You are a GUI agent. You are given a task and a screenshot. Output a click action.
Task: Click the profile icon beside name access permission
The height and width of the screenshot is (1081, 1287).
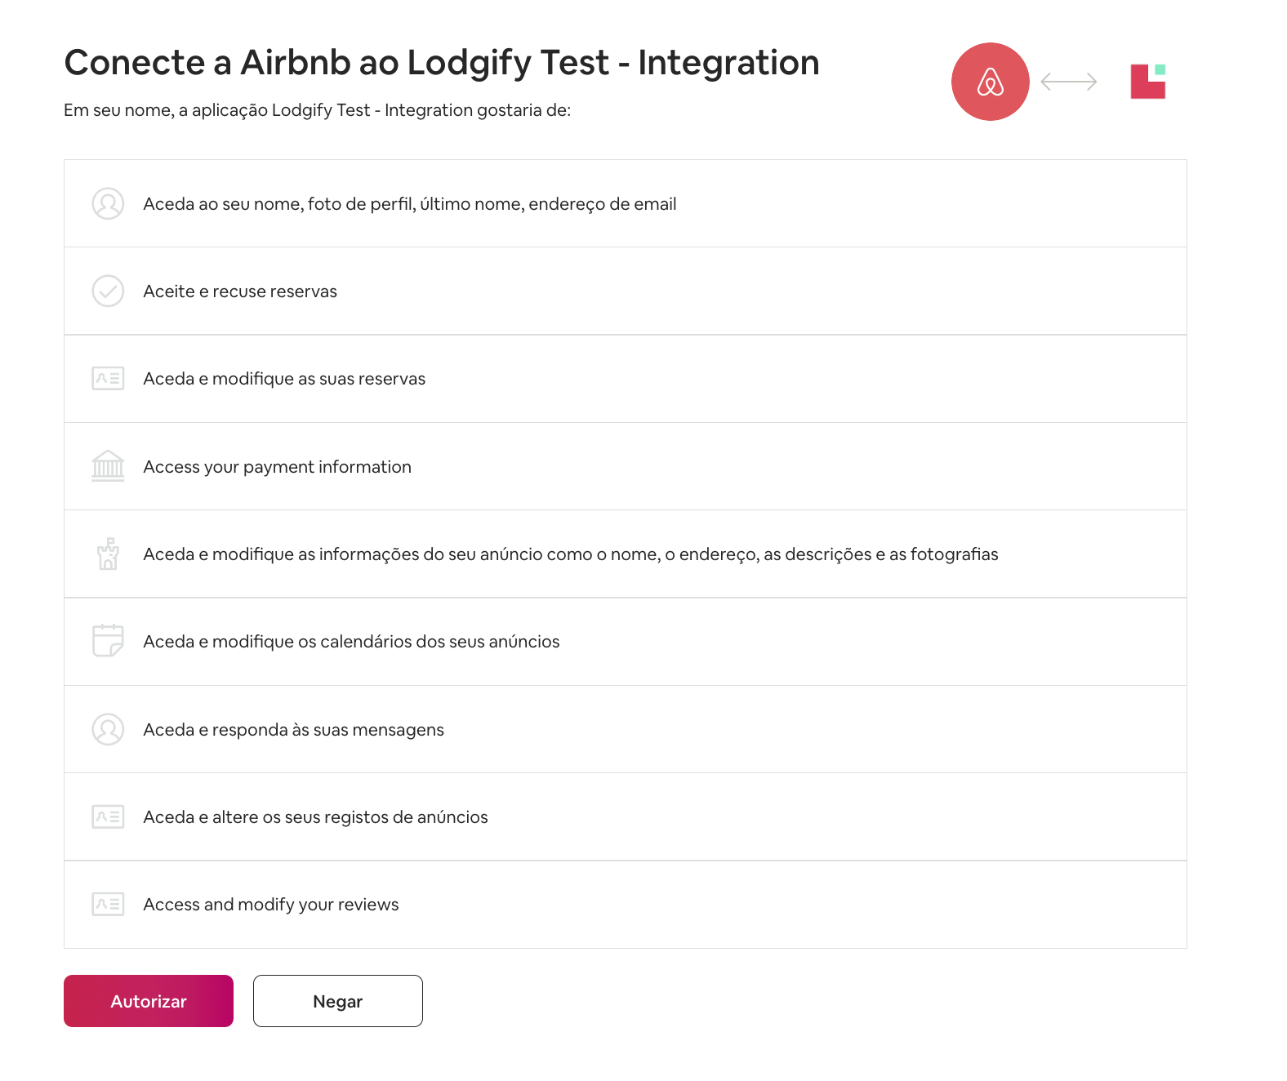[x=108, y=204]
